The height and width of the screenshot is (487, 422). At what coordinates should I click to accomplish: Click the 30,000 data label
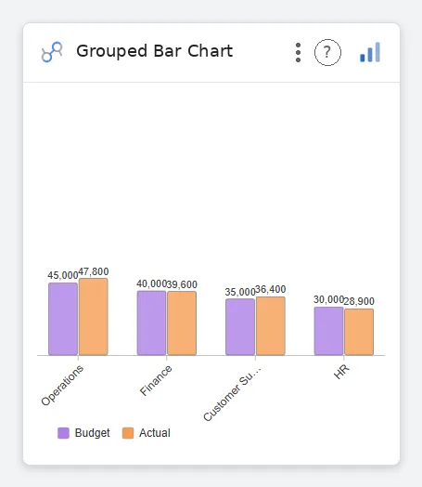(x=328, y=299)
